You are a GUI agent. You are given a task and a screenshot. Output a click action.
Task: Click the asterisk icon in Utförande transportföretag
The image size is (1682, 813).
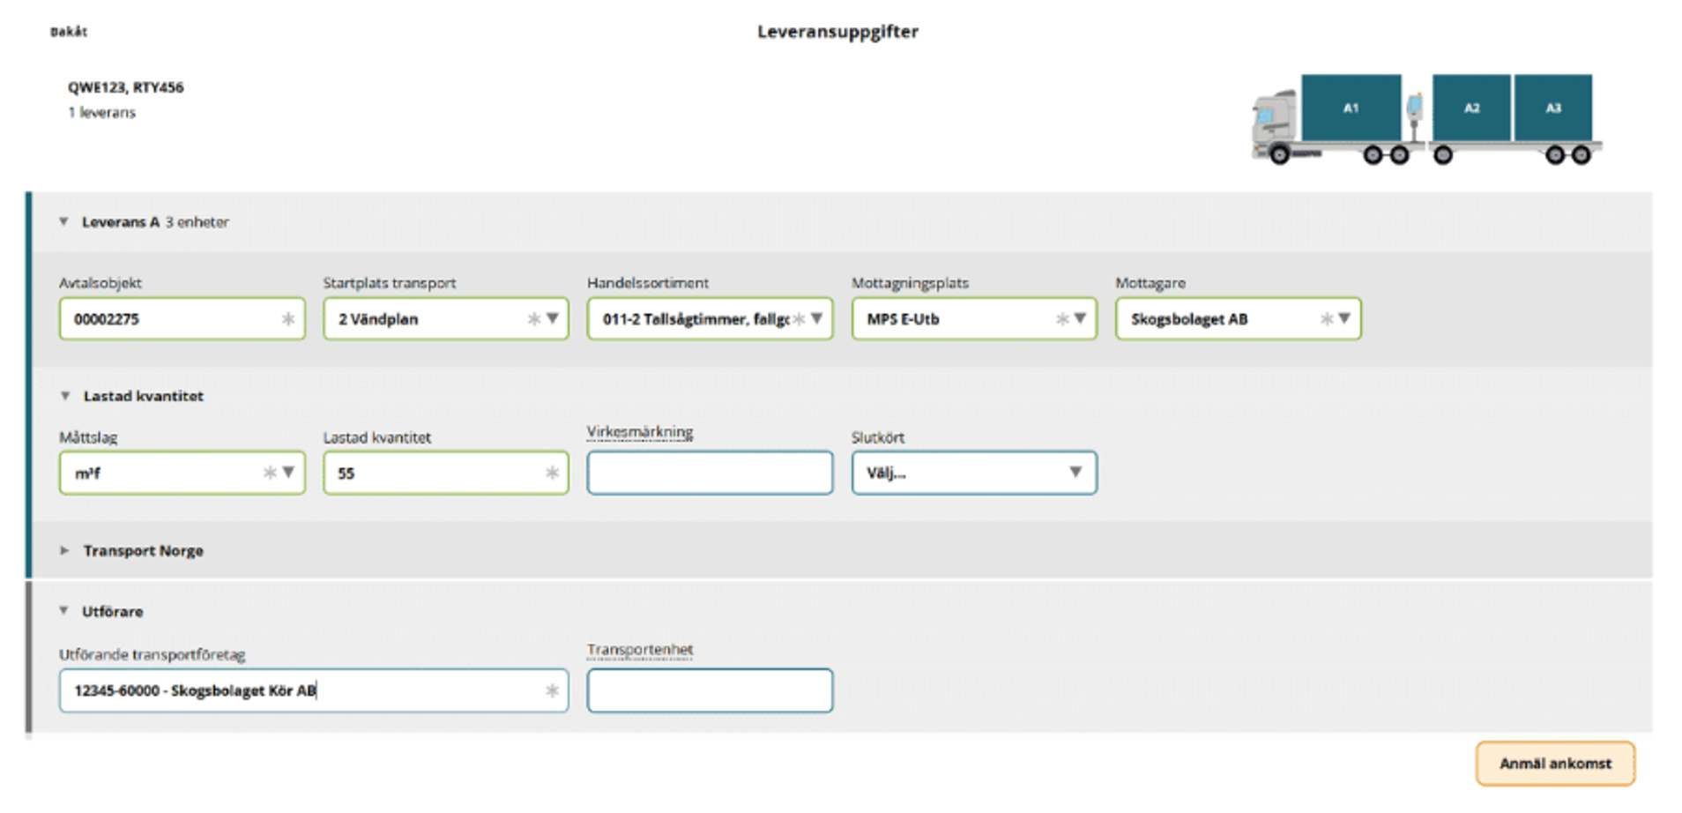pyautogui.click(x=552, y=690)
